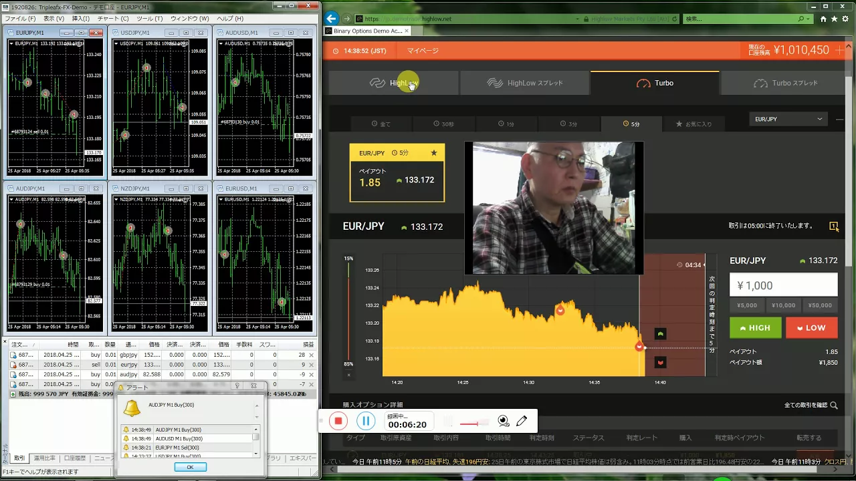856x481 pixels.
Task: Open the ウィンドウ (W) menu
Action: (189, 19)
